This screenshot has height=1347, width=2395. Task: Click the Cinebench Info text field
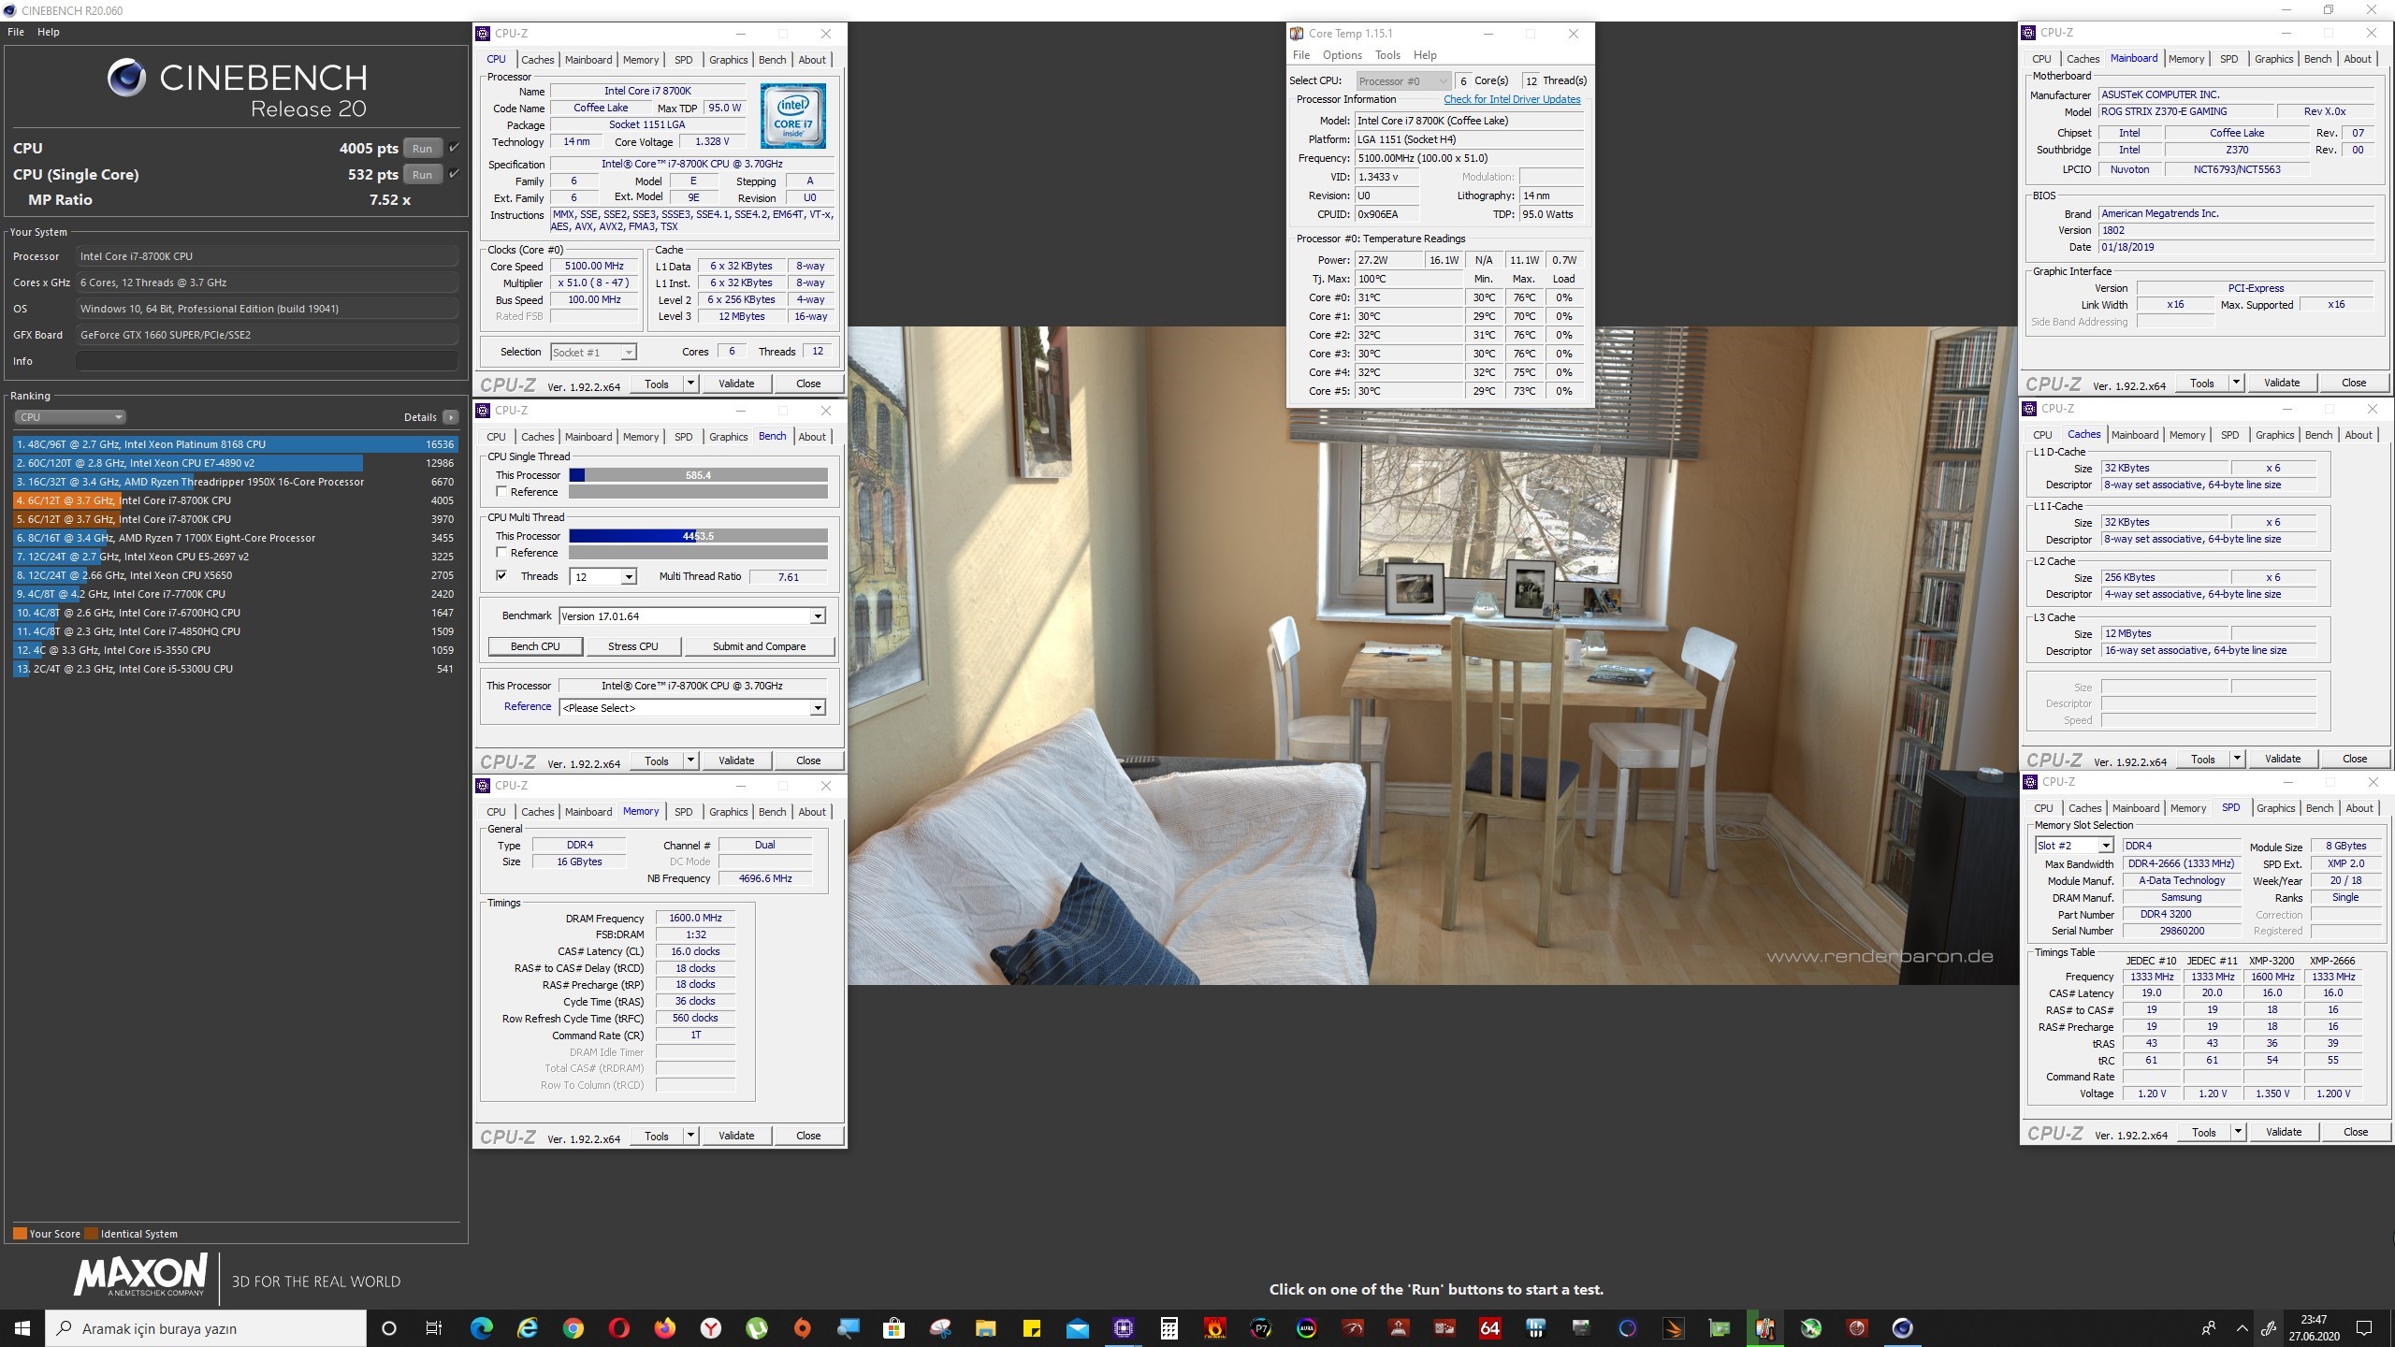point(267,361)
